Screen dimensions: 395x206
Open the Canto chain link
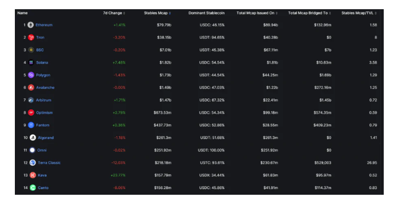[x=43, y=188]
